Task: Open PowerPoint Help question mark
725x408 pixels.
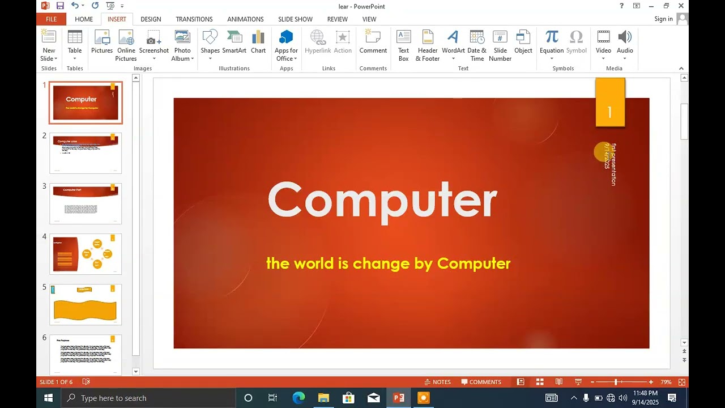Action: pyautogui.click(x=621, y=6)
